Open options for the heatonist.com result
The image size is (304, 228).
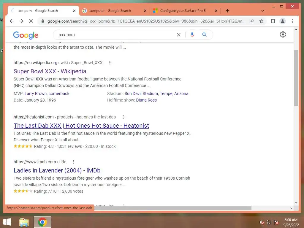click(x=123, y=117)
